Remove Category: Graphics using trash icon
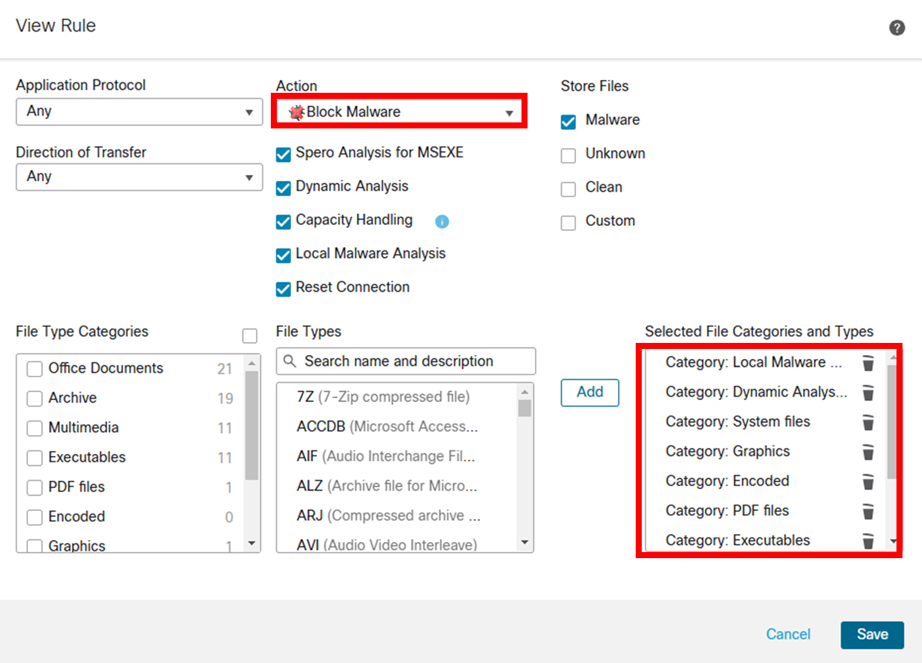The height and width of the screenshot is (663, 922). 868,452
